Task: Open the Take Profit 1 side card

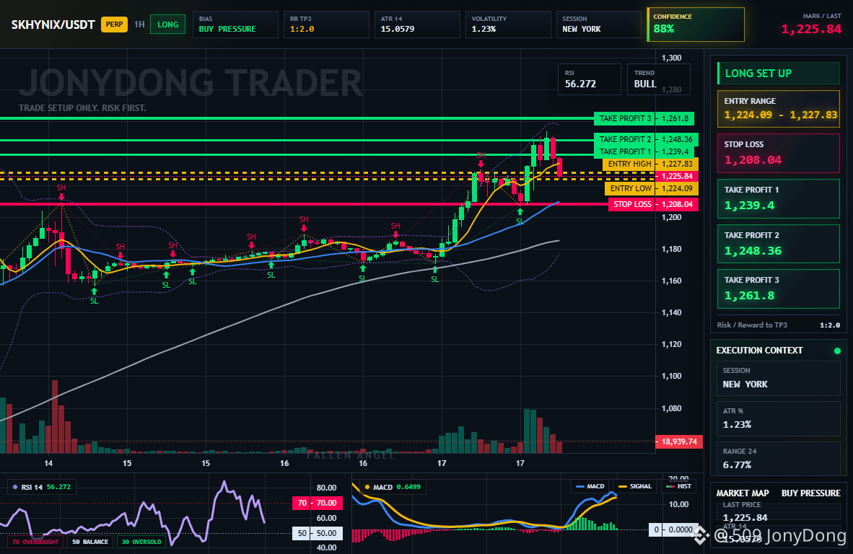Action: tap(779, 199)
